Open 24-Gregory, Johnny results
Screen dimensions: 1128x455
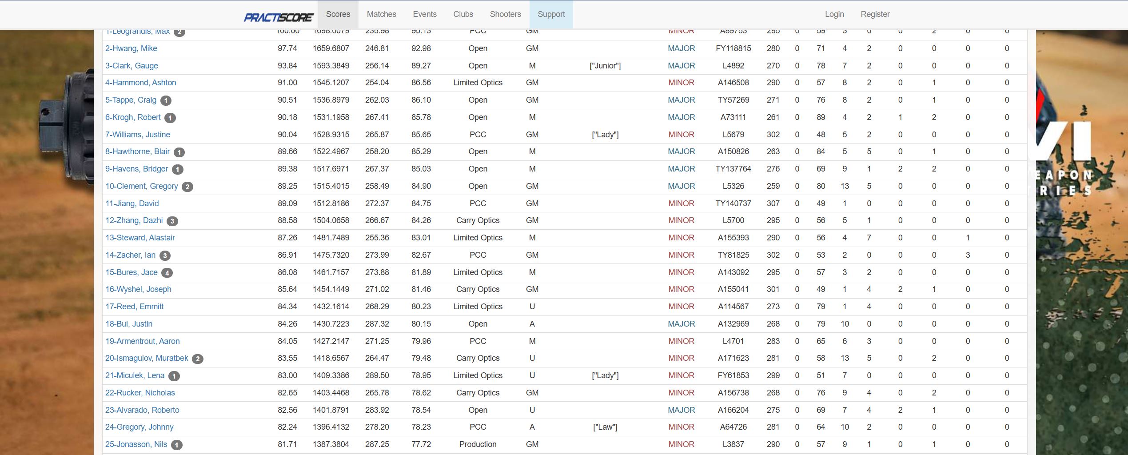pos(140,427)
